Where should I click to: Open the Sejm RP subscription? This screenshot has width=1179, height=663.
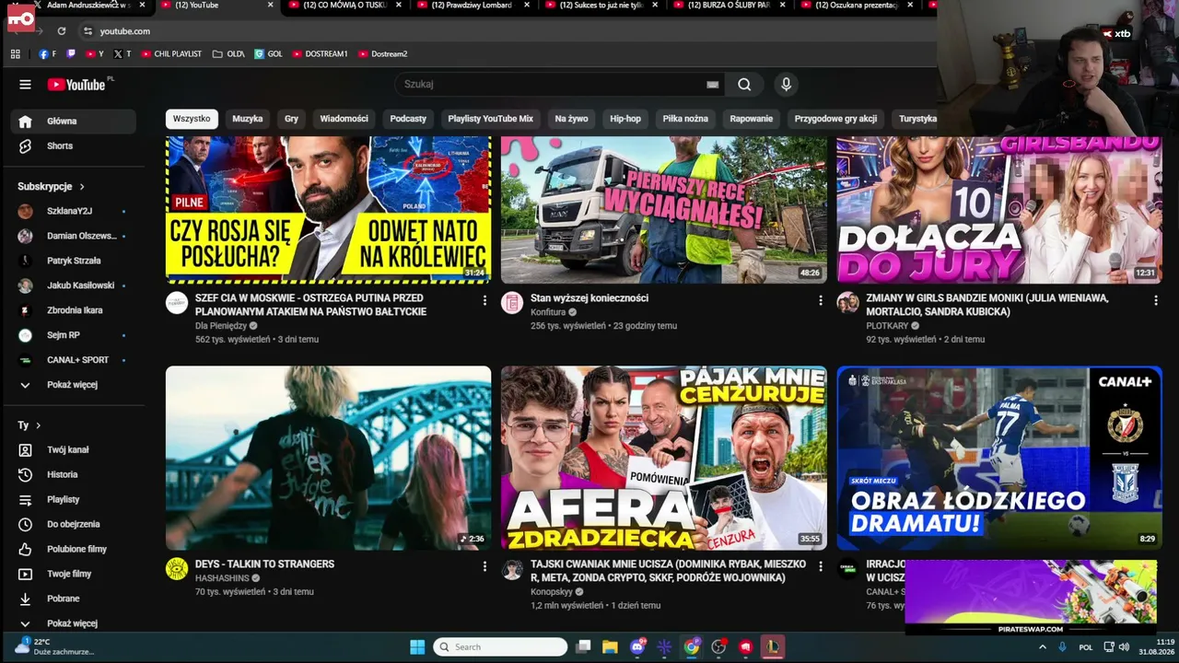[74, 336]
